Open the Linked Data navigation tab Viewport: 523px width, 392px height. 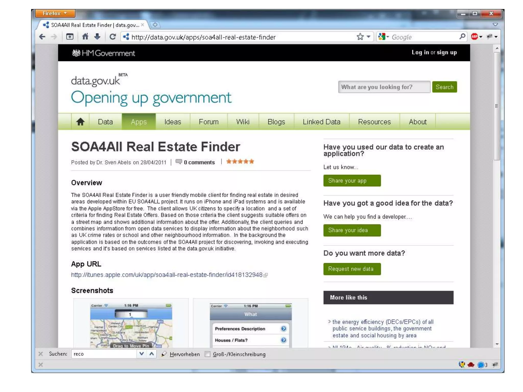[x=322, y=122]
